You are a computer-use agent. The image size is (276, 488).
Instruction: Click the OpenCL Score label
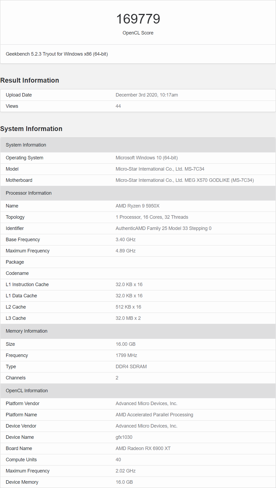pos(138,33)
